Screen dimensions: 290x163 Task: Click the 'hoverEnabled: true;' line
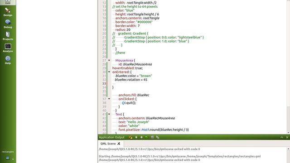click(x=127, y=68)
